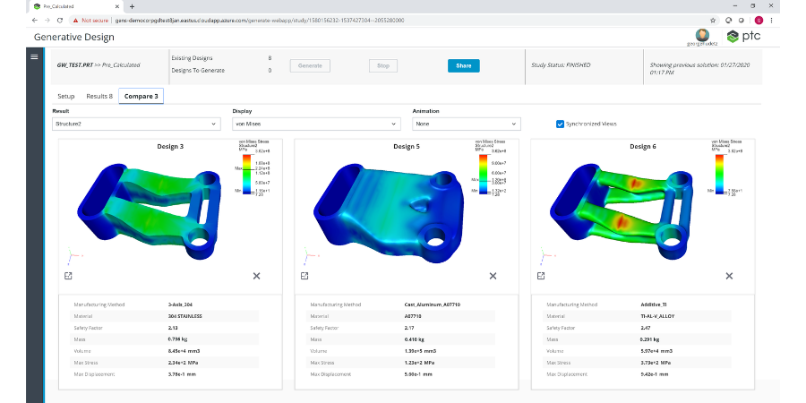Reload the page in the browser
Viewport: 806px width, 403px height.
pyautogui.click(x=60, y=19)
